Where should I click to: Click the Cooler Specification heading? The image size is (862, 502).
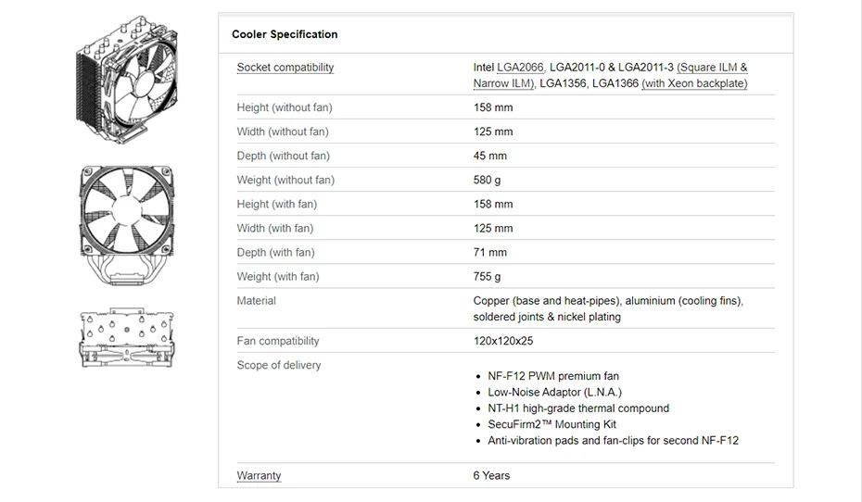coord(285,34)
